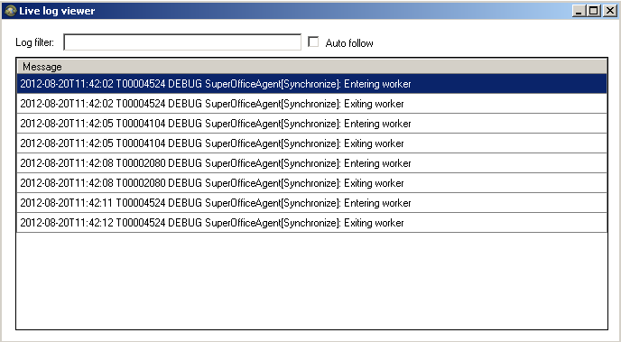Screen dimensions: 621x342
Task: Focus the Log filter text field
Action: pyautogui.click(x=182, y=42)
